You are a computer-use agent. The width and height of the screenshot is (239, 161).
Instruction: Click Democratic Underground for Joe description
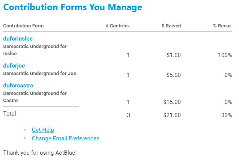pyautogui.click(x=39, y=73)
